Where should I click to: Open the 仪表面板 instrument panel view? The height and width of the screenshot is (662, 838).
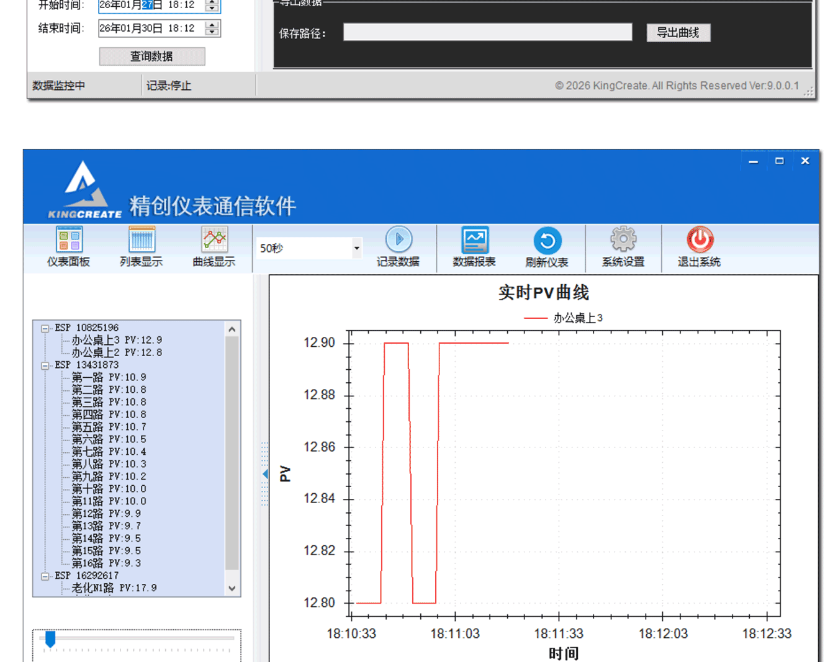tap(68, 246)
